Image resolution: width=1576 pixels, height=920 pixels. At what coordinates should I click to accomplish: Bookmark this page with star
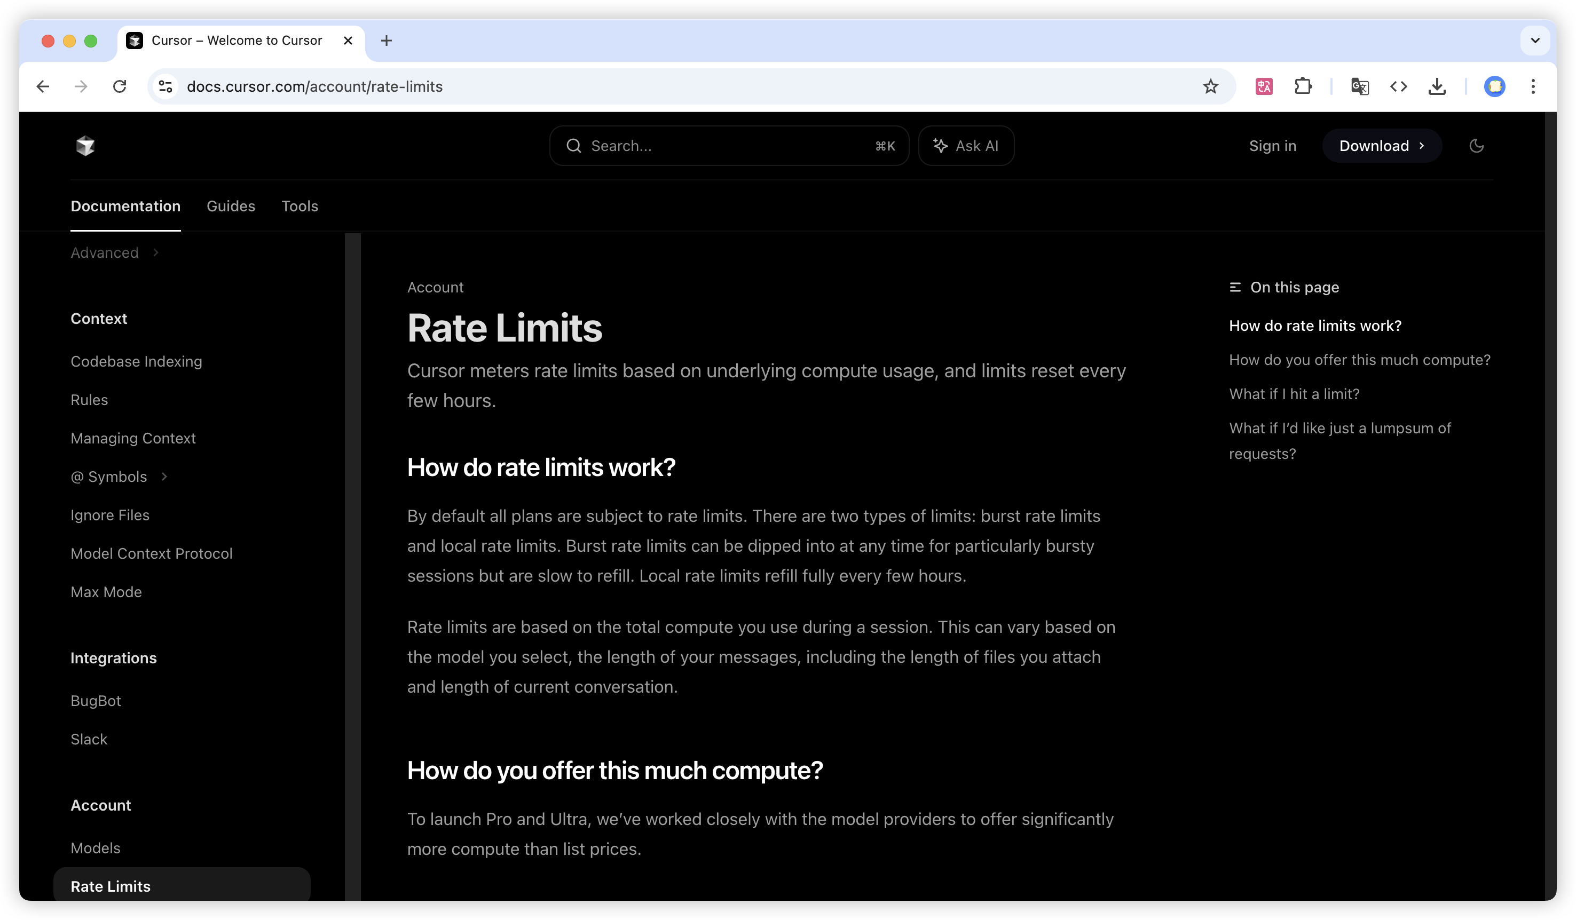click(1211, 86)
